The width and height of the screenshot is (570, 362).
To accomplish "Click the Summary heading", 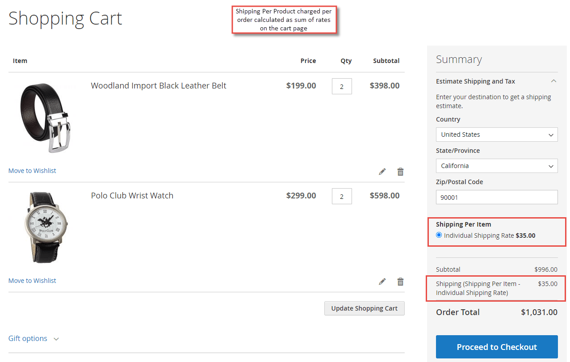I will 459,59.
